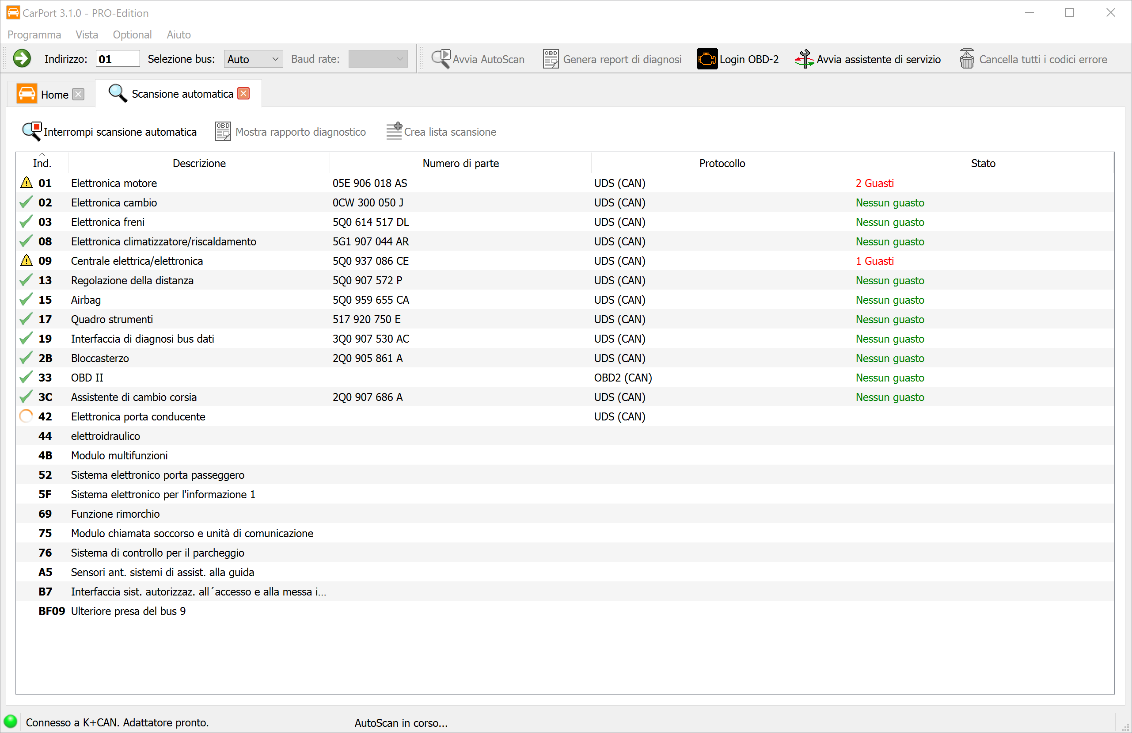
Task: Click the Indirizzo input field
Action: [118, 59]
